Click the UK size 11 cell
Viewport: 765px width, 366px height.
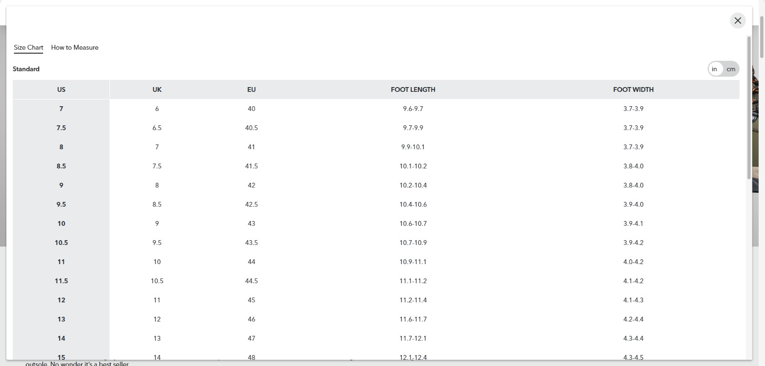pos(157,300)
